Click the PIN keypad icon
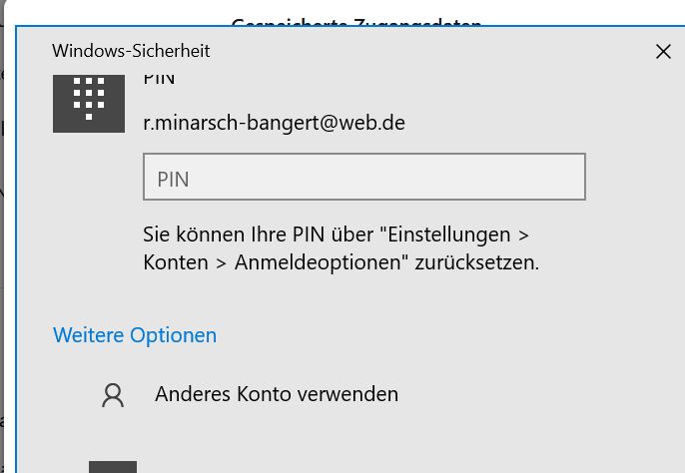 (x=89, y=101)
